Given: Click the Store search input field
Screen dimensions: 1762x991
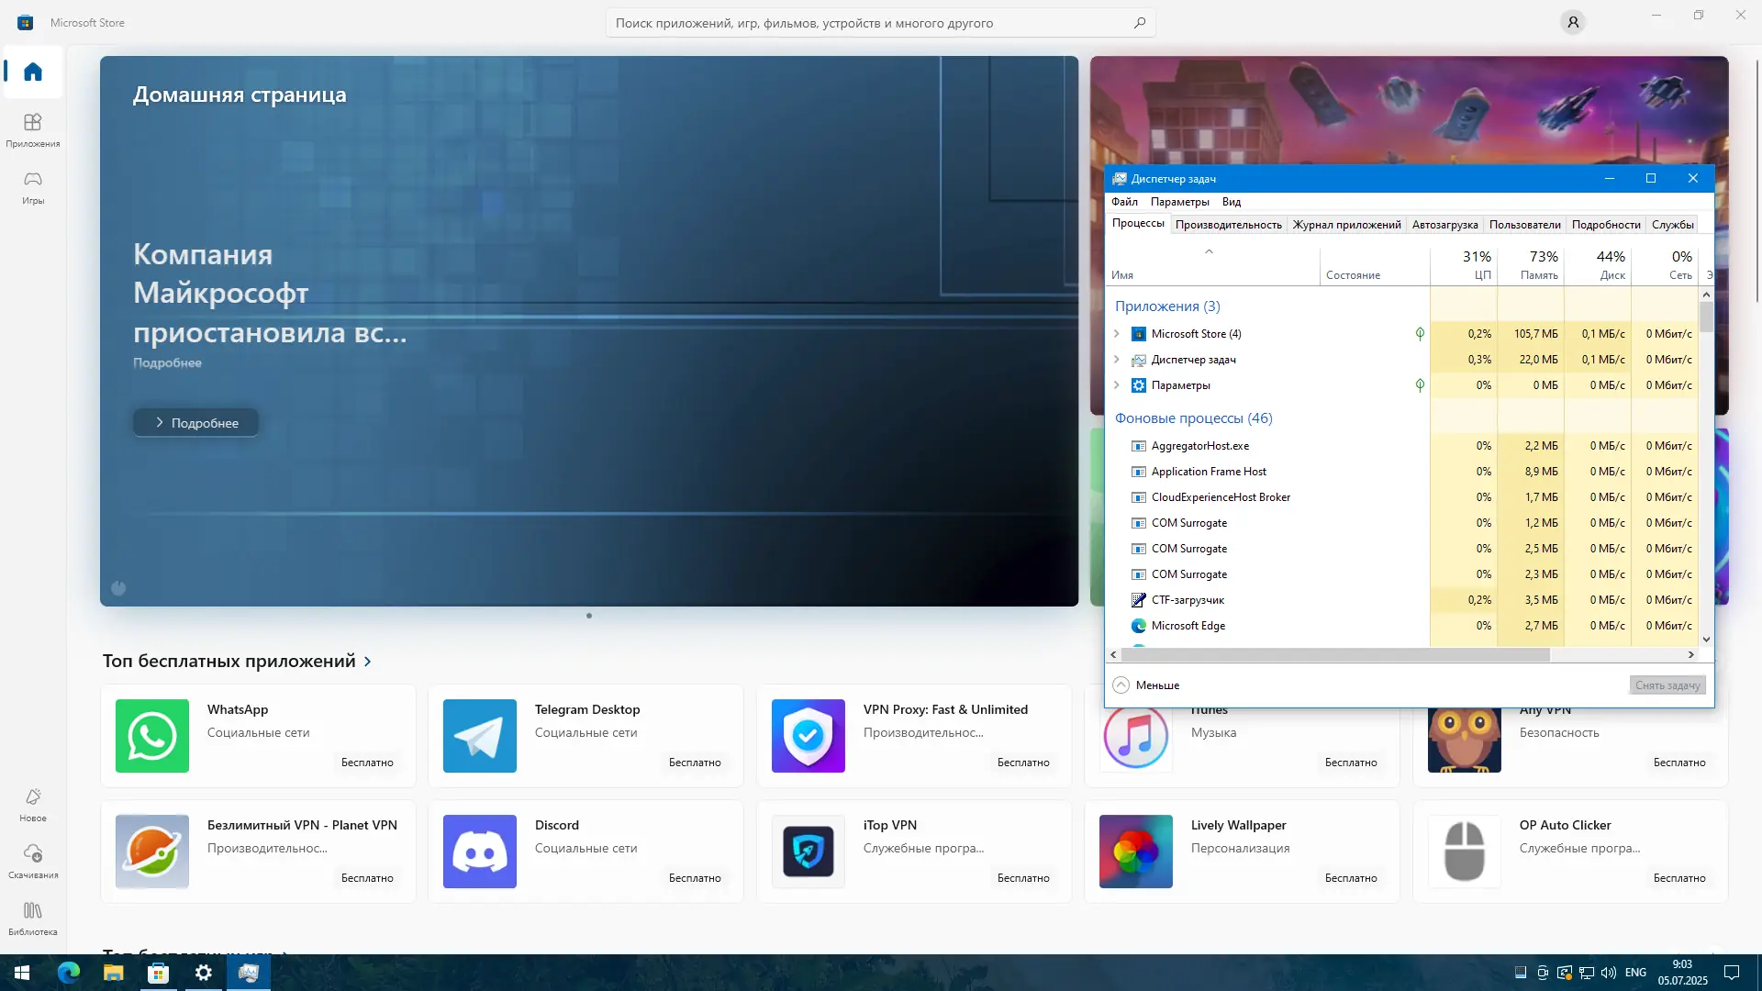Looking at the screenshot, I should click(867, 23).
